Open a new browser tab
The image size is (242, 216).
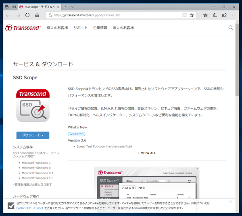coord(65,7)
